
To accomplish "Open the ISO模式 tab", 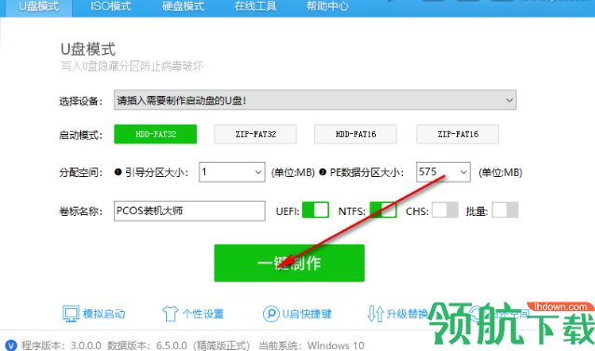I will [x=110, y=7].
